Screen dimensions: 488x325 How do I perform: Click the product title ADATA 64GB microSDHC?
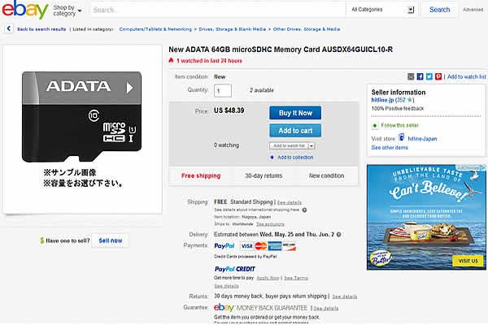(x=281, y=50)
